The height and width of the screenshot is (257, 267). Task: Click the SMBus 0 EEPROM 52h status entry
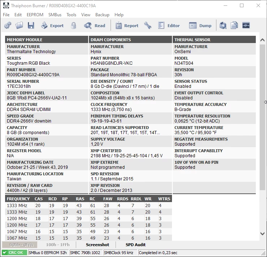(x=48, y=253)
